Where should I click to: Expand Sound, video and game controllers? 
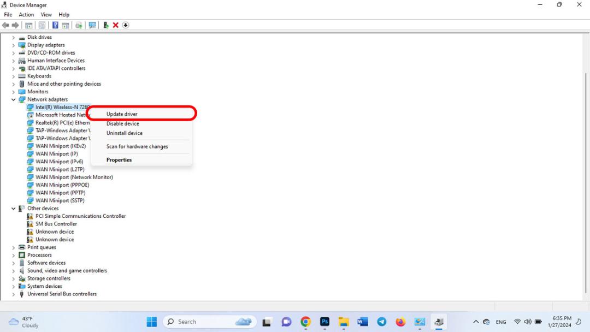[14, 271]
